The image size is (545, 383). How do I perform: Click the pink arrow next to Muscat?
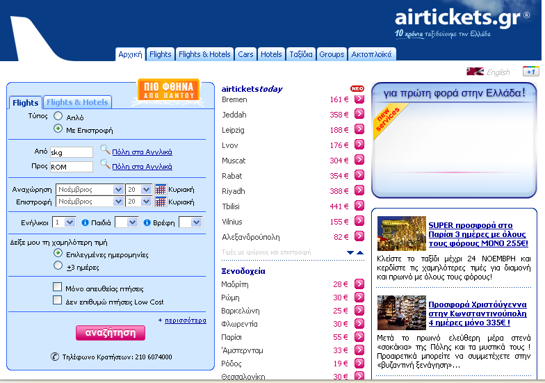pyautogui.click(x=359, y=160)
